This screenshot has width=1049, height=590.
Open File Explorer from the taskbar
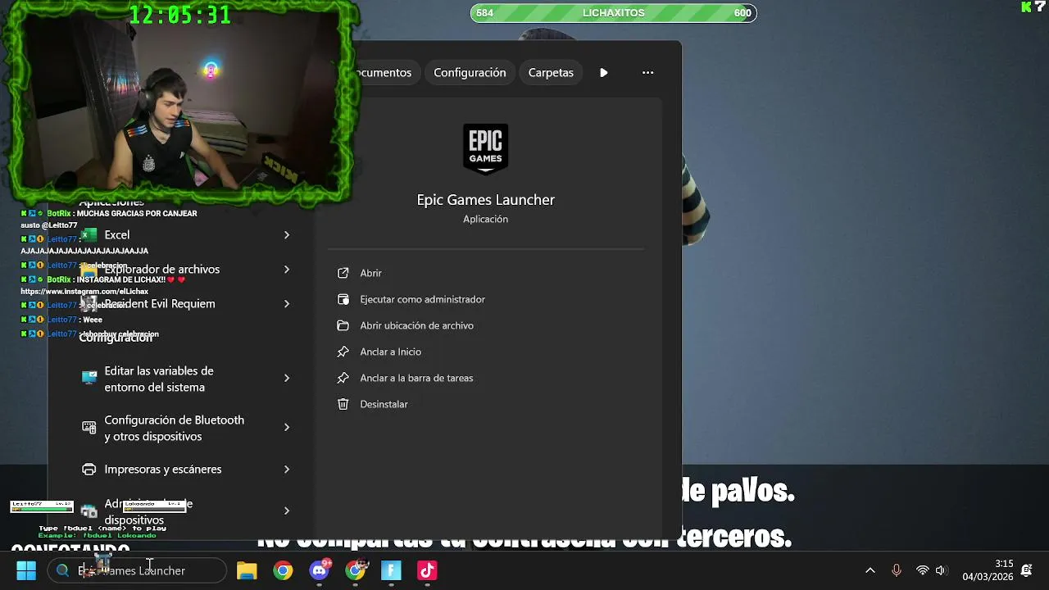[x=247, y=570]
